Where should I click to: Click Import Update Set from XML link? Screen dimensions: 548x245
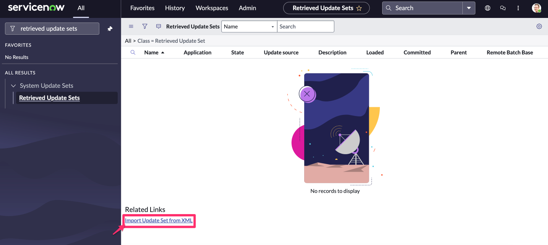[159, 221]
